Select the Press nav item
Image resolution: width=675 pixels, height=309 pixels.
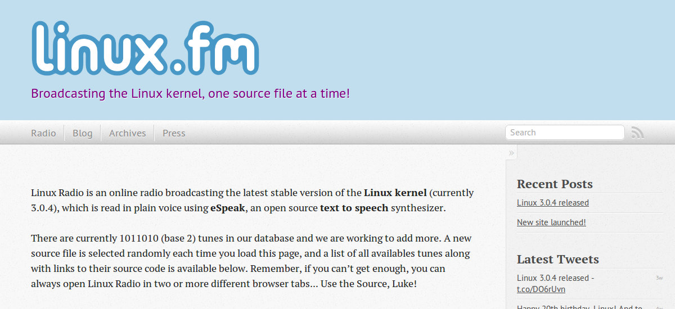(174, 133)
